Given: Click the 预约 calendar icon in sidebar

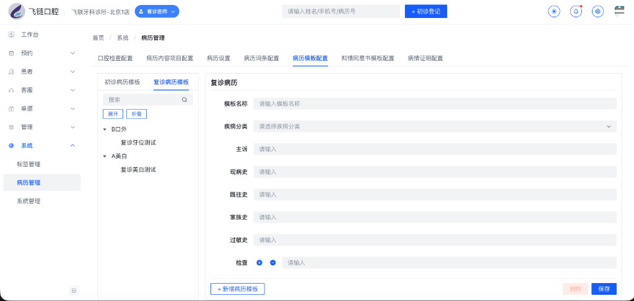Looking at the screenshot, I should 11,53.
